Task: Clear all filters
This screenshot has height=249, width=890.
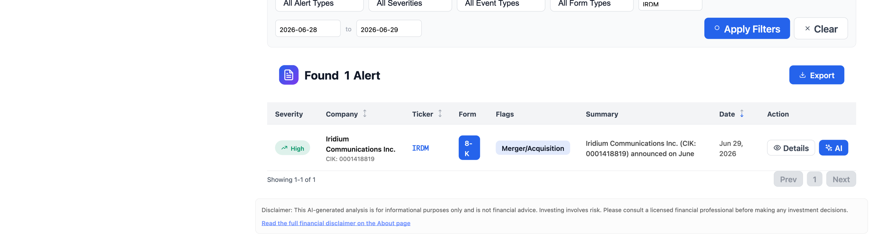Action: pos(821,28)
